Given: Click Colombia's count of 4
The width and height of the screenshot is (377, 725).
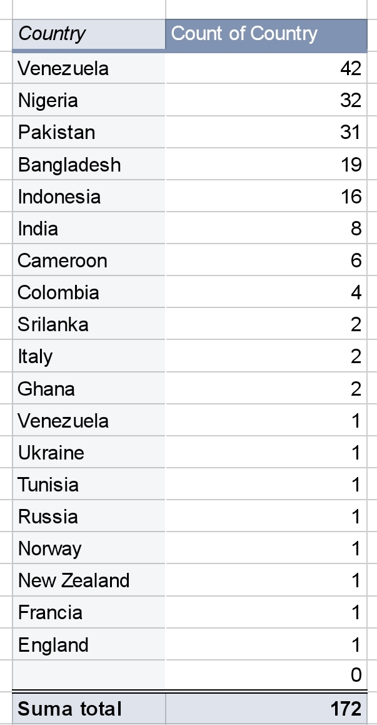Looking at the screenshot, I should [x=266, y=292].
